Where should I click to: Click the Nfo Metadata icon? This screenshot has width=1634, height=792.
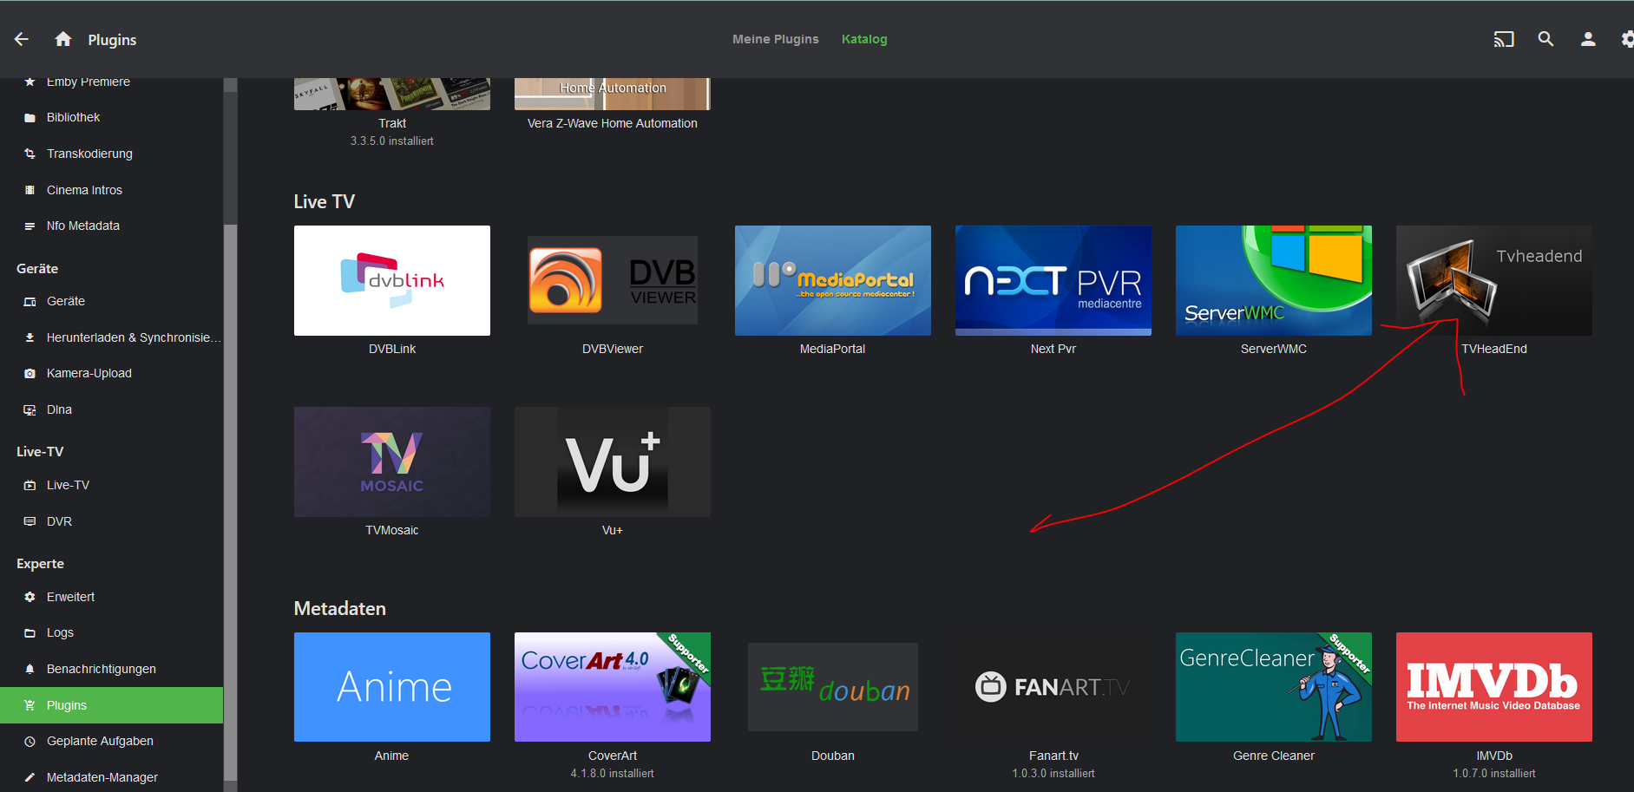30,226
